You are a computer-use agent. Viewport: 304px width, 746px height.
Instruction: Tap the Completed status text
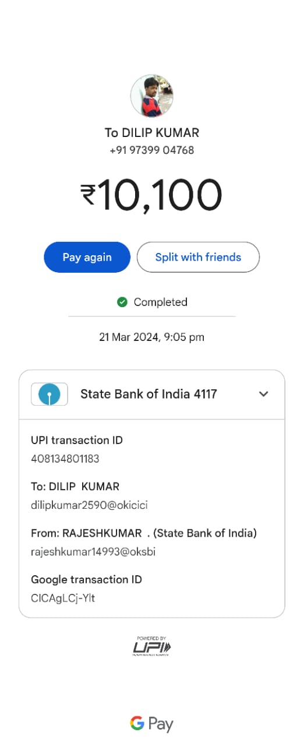click(161, 302)
